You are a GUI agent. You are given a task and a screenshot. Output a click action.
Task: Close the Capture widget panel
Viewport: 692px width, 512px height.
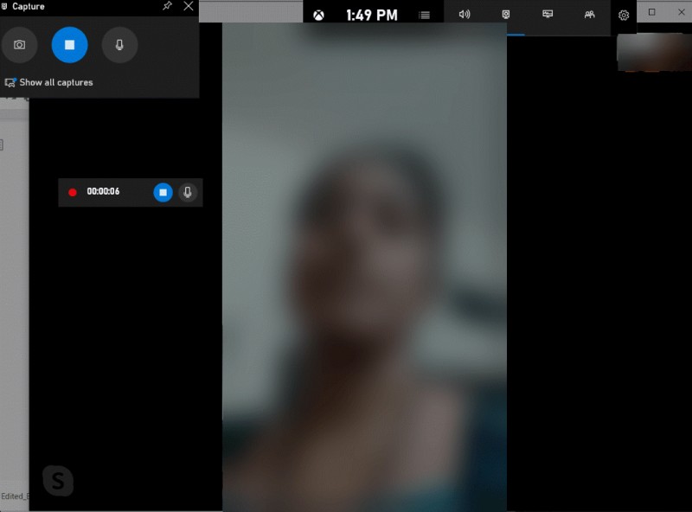188,7
